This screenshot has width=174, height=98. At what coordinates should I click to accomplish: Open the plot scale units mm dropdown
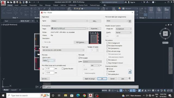coord(95,65)
